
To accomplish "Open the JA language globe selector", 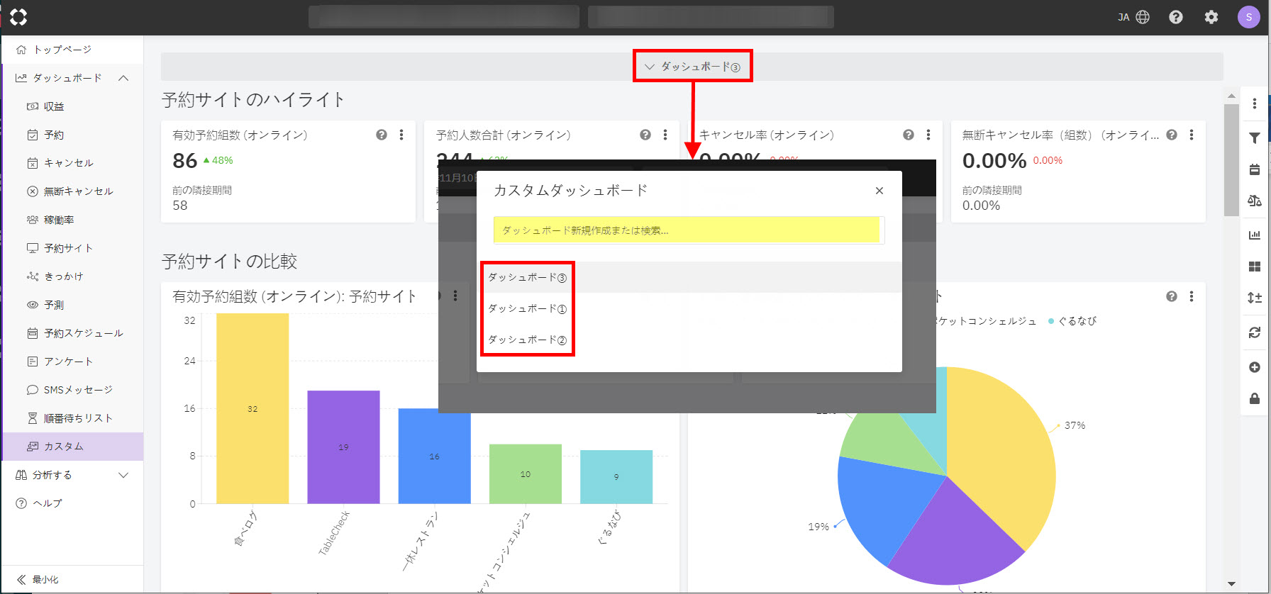I will [1133, 17].
